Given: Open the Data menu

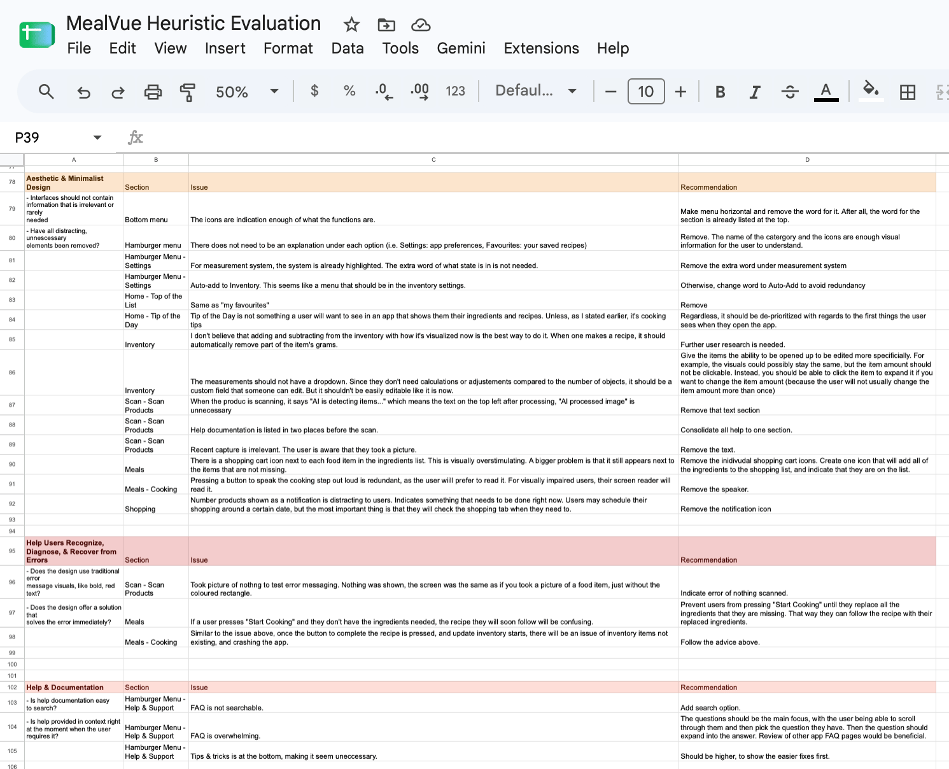Looking at the screenshot, I should point(348,48).
